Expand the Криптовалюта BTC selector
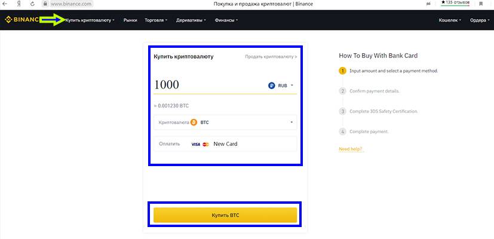The height and width of the screenshot is (239, 494). pos(292,122)
